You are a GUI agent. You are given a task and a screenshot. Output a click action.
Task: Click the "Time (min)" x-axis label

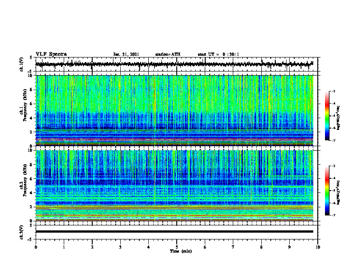click(181, 251)
